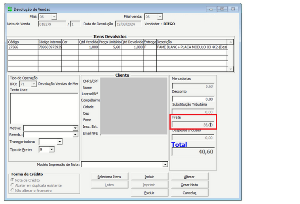Click the Total value field 40,60
Viewport: 300px width, 204px height.
click(x=193, y=151)
